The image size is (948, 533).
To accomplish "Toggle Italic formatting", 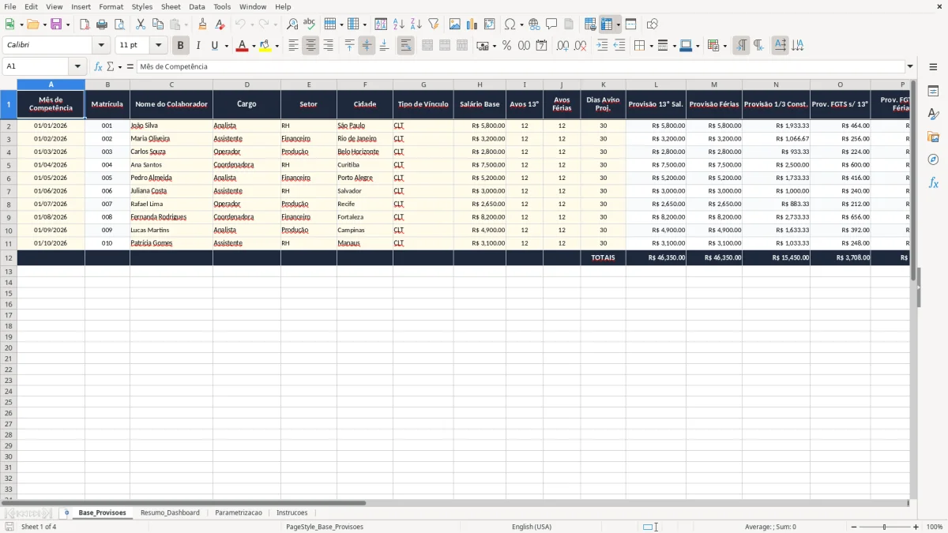I will point(198,46).
